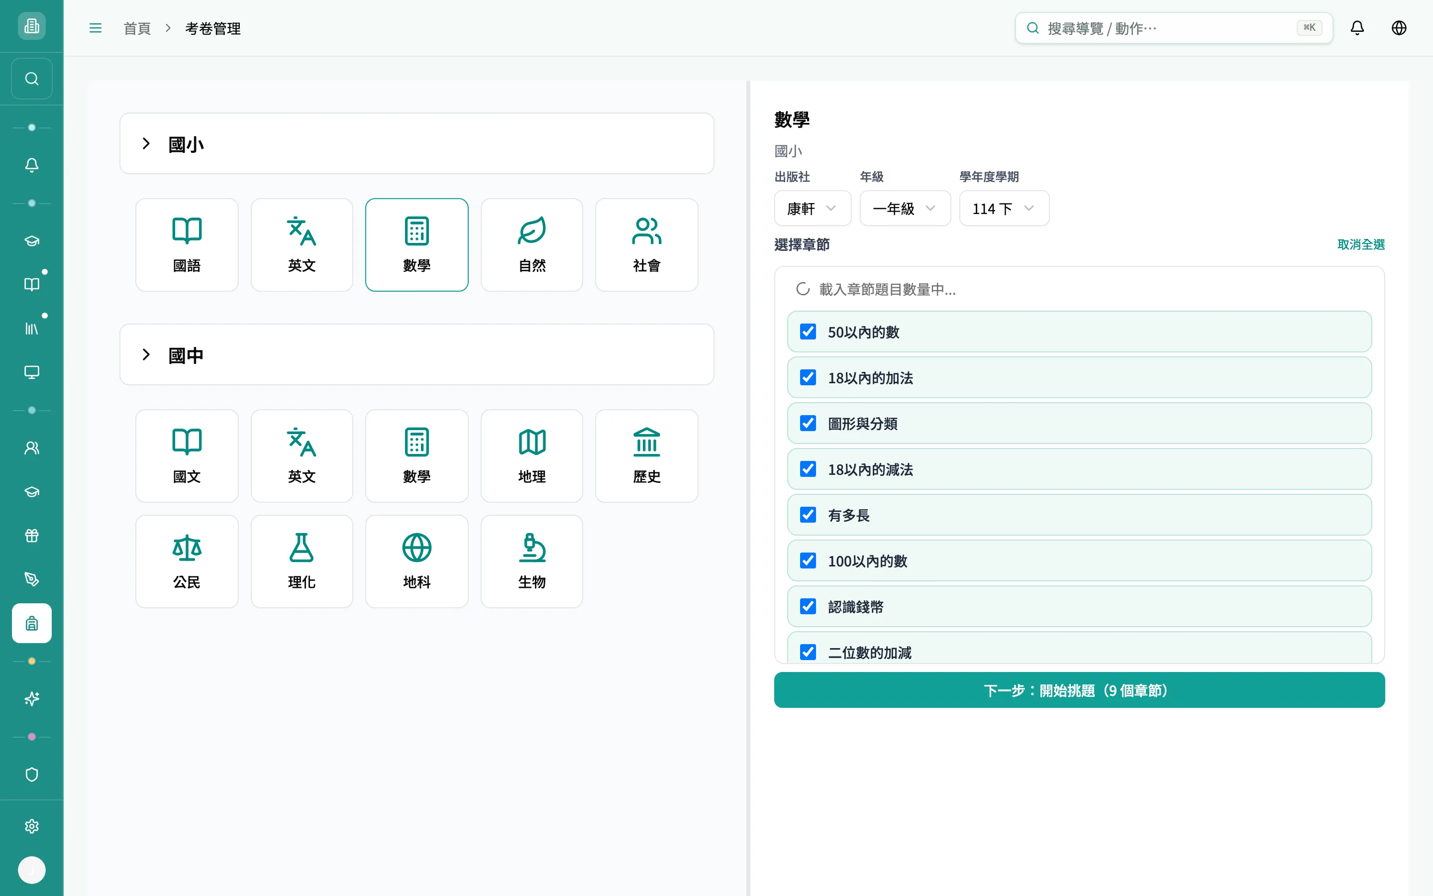The height and width of the screenshot is (896, 1433).
Task: Open the sidebar users icon
Action: [31, 448]
